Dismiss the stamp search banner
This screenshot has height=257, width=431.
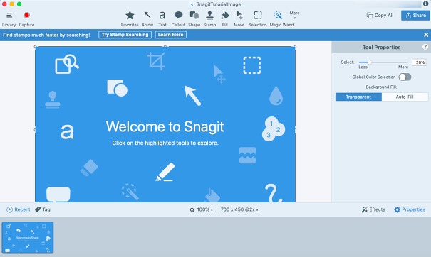tap(426, 35)
